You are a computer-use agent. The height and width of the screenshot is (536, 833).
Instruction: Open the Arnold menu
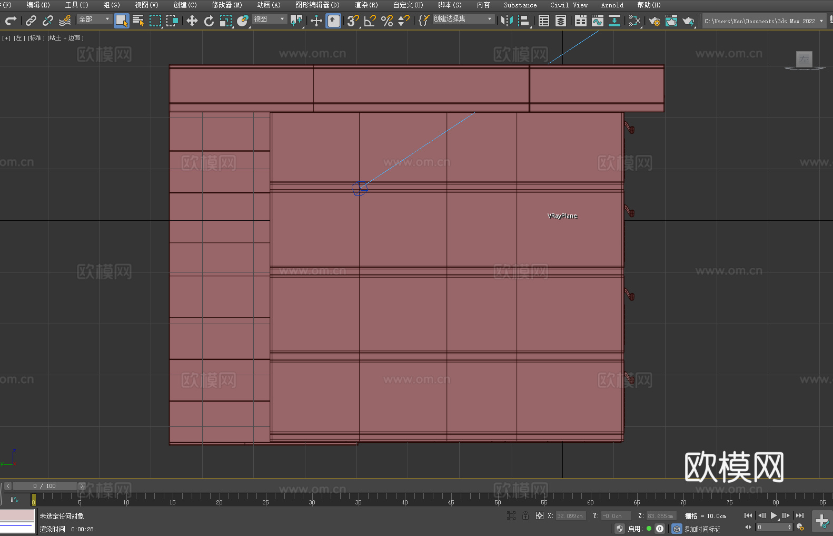tap(612, 5)
